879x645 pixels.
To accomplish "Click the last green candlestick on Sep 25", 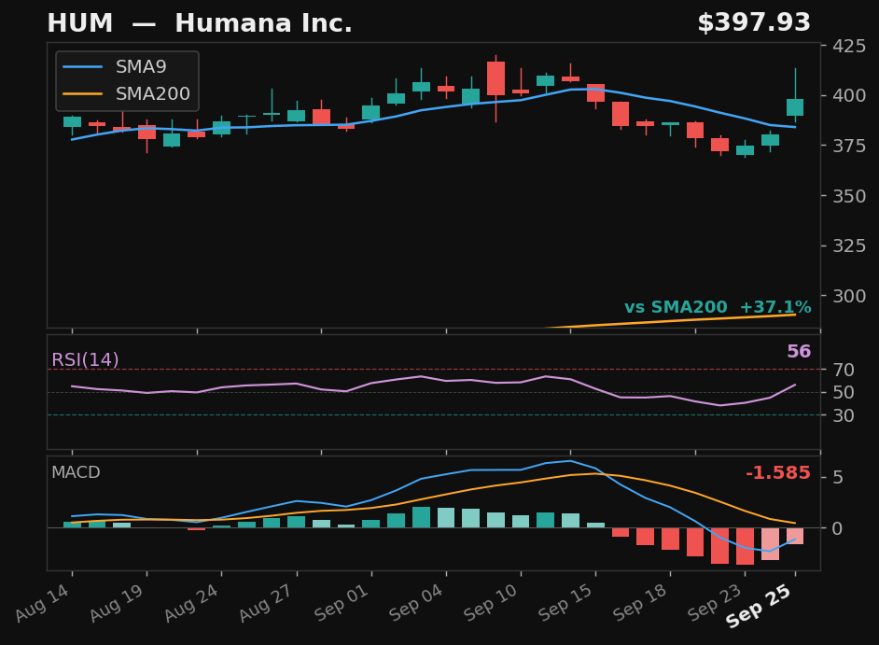I will click(x=795, y=107).
